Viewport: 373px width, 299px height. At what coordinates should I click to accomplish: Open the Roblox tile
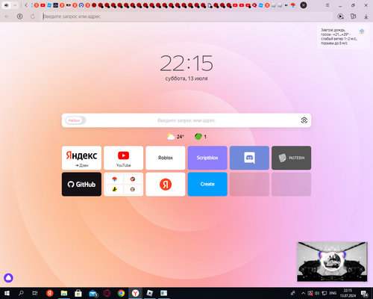166,158
